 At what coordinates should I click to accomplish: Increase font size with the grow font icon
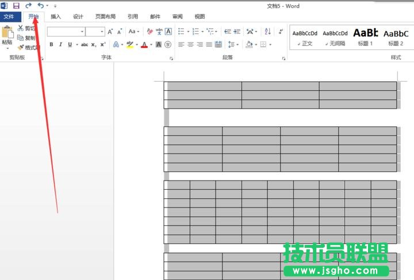tap(110, 32)
